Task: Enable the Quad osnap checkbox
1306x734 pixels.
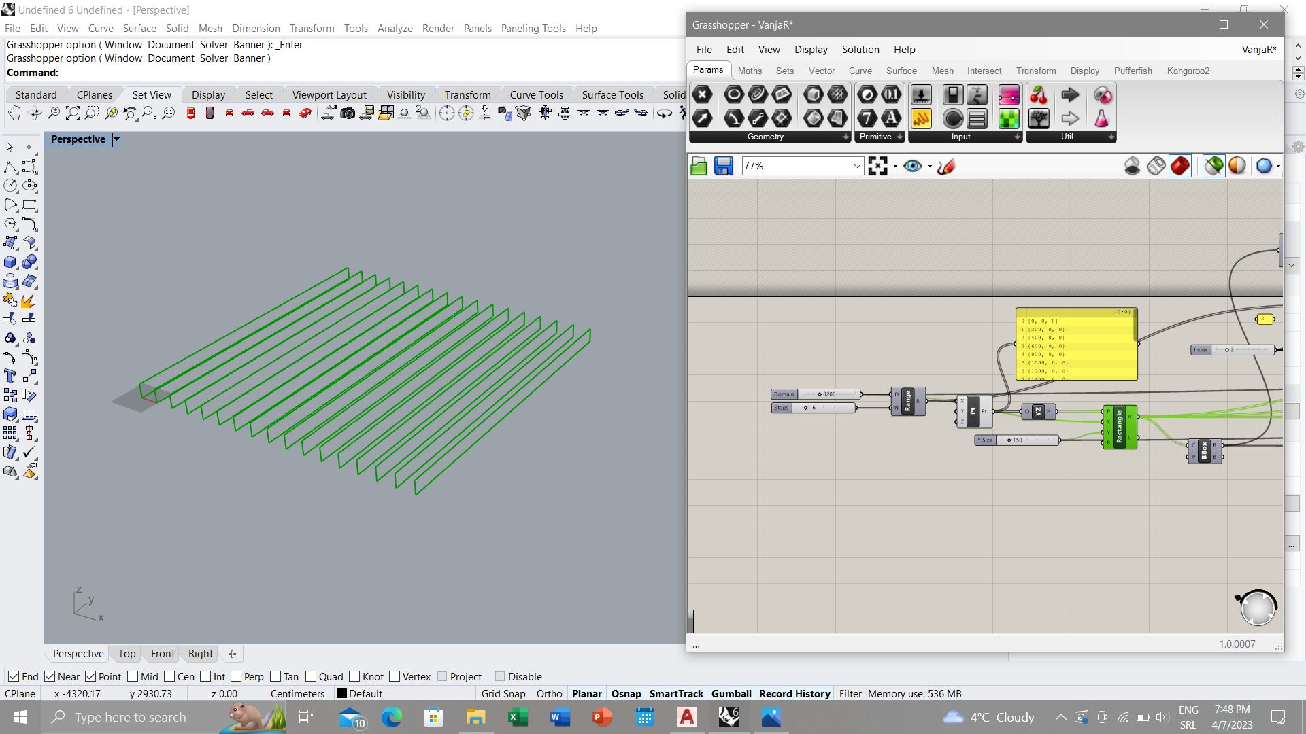Action: pyautogui.click(x=311, y=676)
